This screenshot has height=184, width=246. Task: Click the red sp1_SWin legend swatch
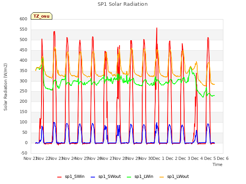[60, 177]
